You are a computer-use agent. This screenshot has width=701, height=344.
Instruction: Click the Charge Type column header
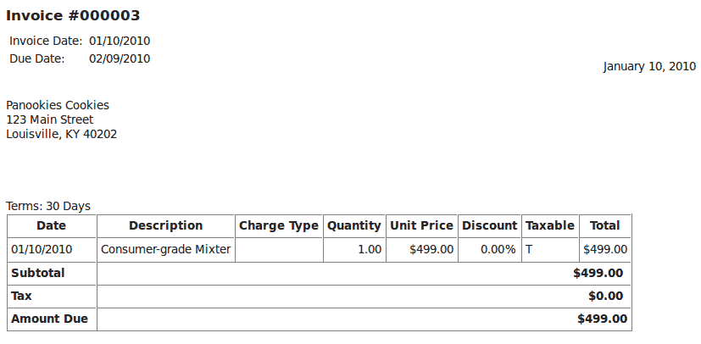(x=279, y=226)
